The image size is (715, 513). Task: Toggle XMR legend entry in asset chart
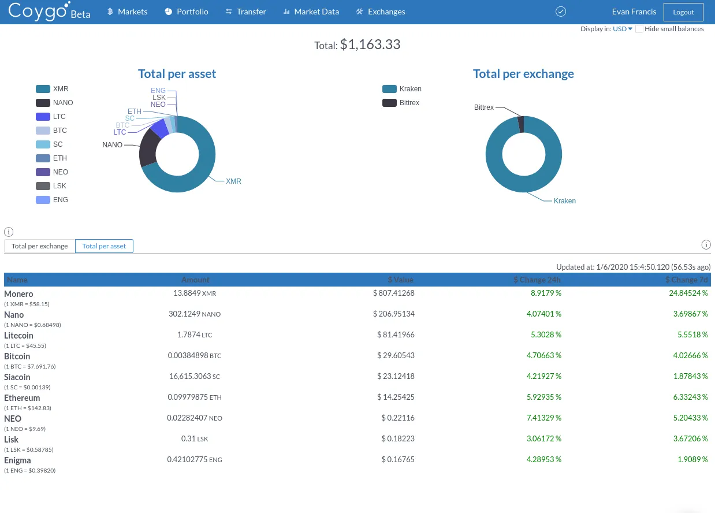[52, 89]
